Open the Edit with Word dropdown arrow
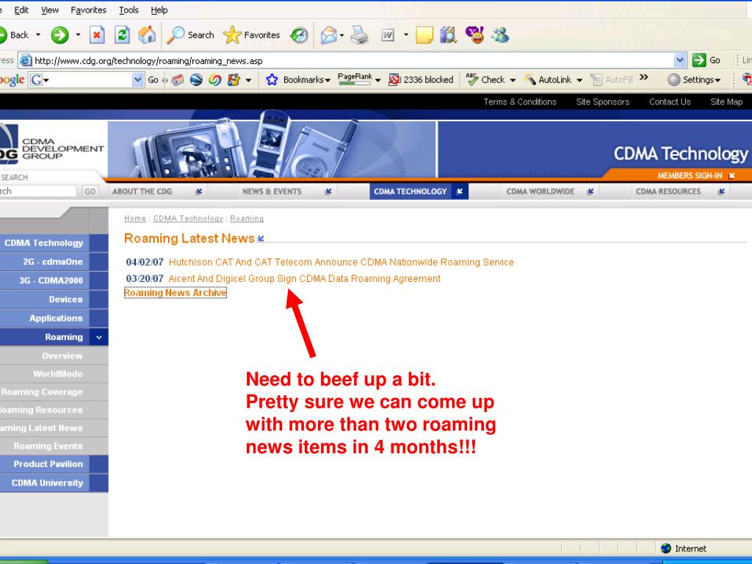The height and width of the screenshot is (564, 752). pyautogui.click(x=405, y=35)
